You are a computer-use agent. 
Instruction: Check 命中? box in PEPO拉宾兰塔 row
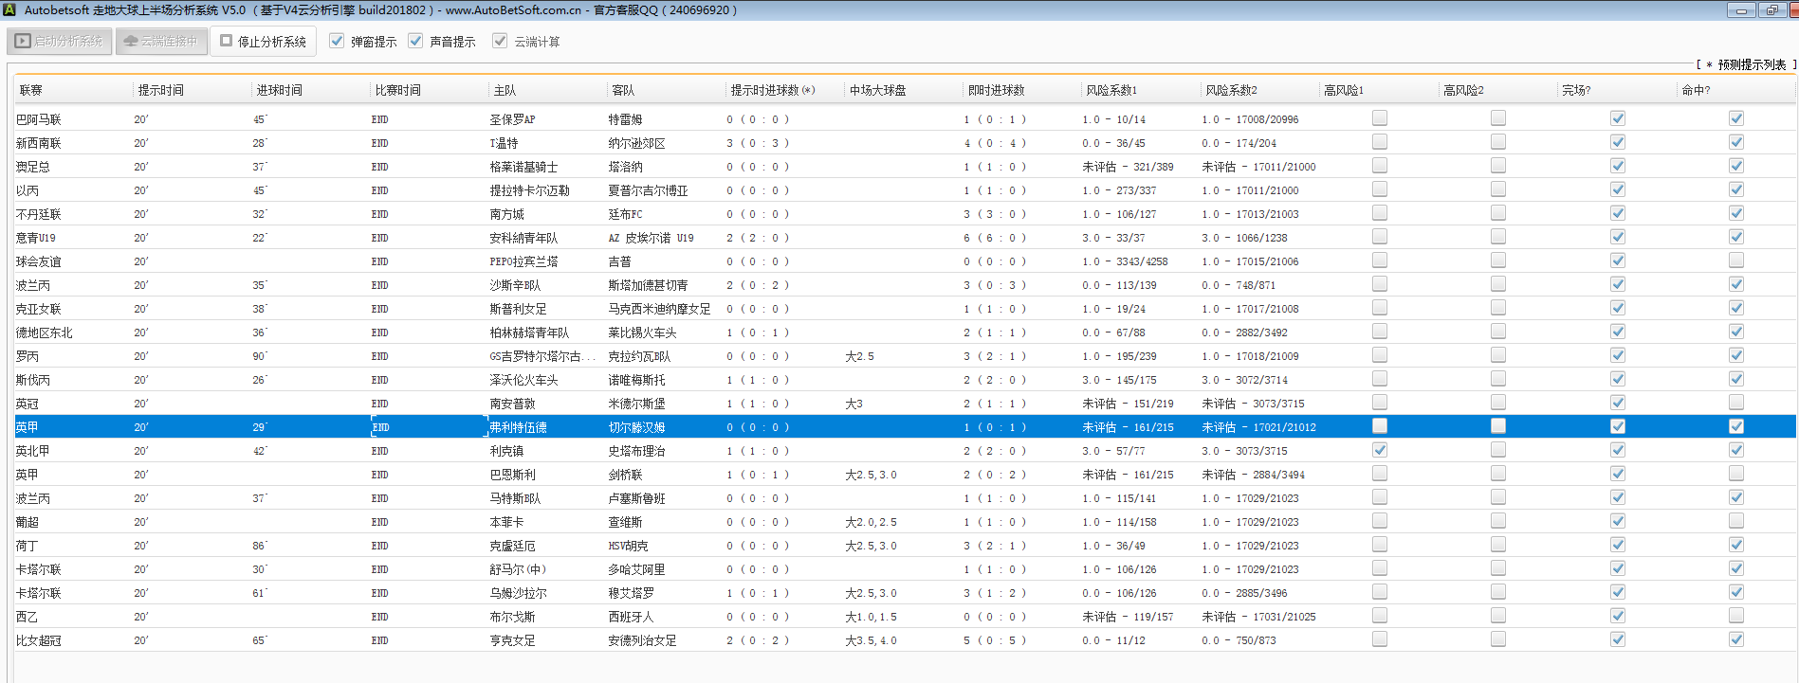tap(1735, 261)
